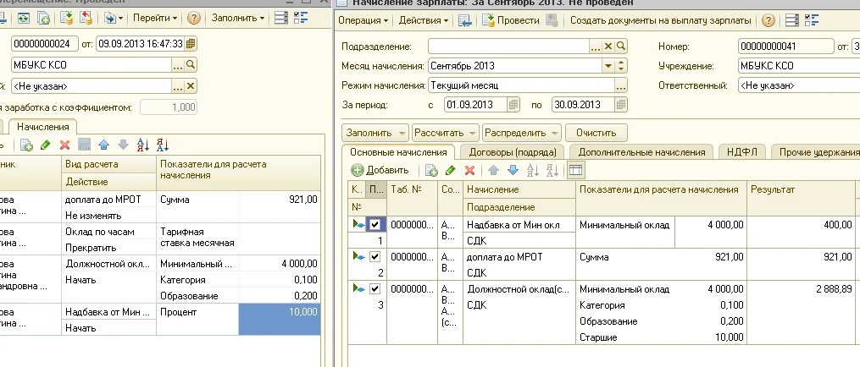Open Распределить dropdown button
Screen dimensions: 860x367
click(x=522, y=133)
